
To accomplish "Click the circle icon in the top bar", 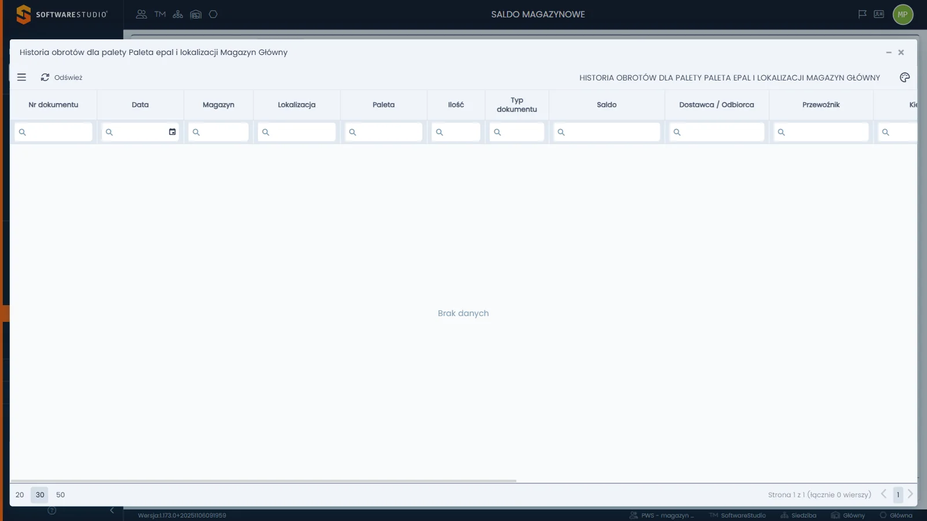I will point(213,14).
